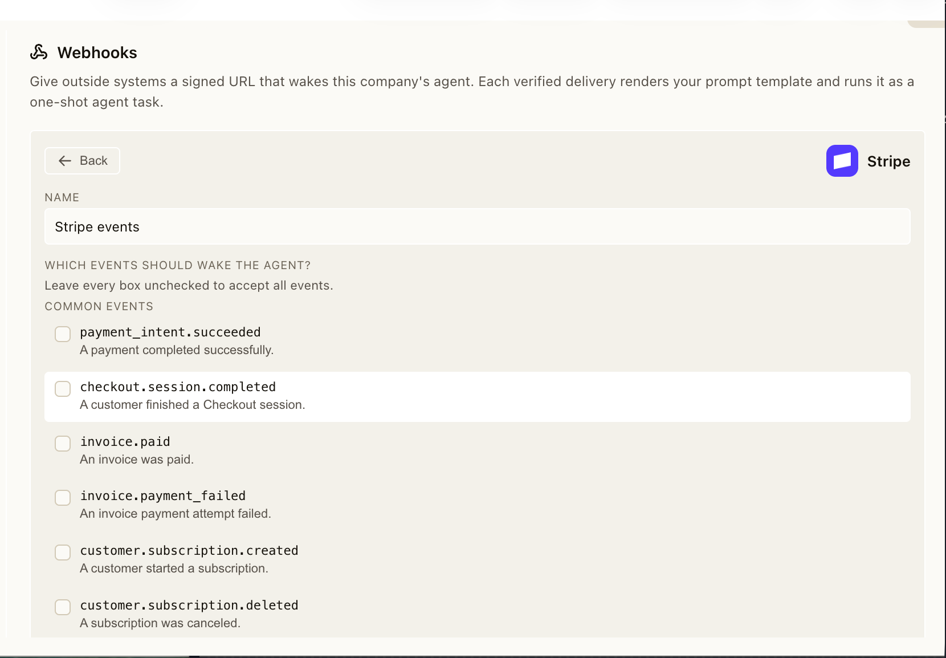Tick the invoice.paid checkbox
The image size is (946, 658).
(x=63, y=444)
